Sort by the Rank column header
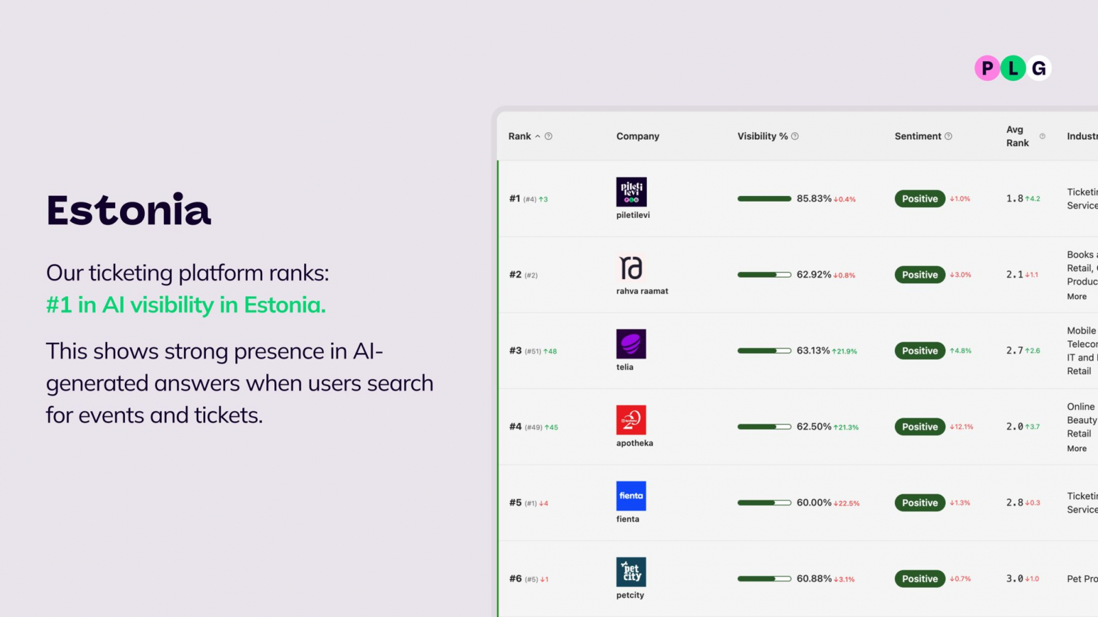The image size is (1098, 617). tap(519, 136)
